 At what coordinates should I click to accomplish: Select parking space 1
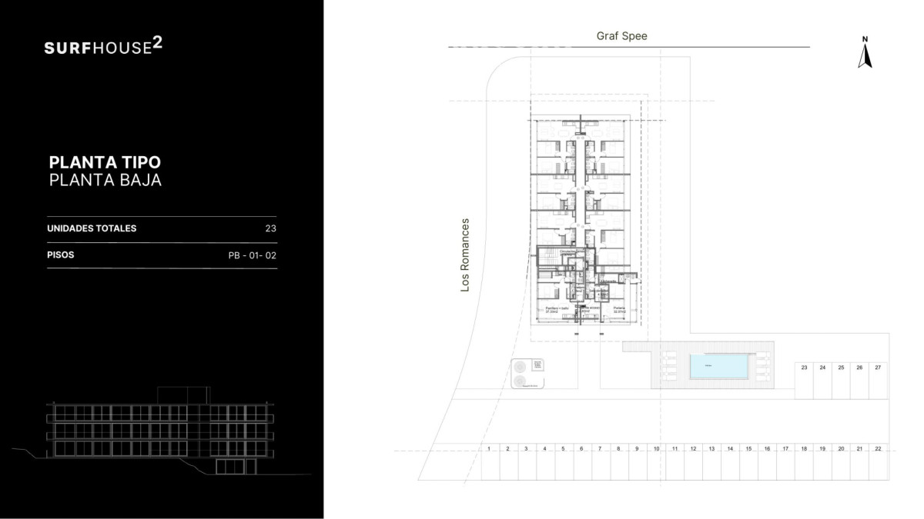pyautogui.click(x=490, y=462)
